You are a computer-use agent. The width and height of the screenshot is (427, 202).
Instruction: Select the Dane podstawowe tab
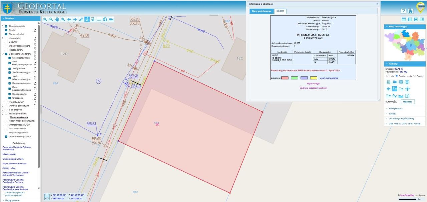click(x=262, y=11)
